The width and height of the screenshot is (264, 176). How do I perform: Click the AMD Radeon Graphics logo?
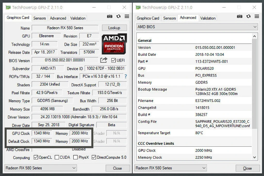(x=114, y=44)
